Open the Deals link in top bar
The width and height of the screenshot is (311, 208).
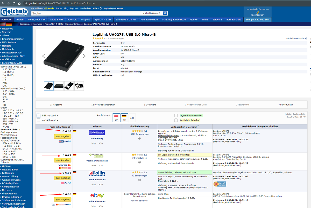tap(49, 8)
